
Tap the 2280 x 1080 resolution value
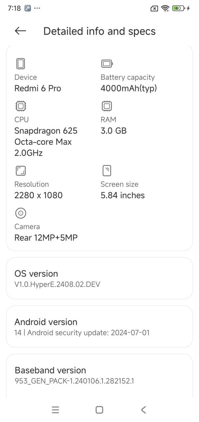point(38,196)
